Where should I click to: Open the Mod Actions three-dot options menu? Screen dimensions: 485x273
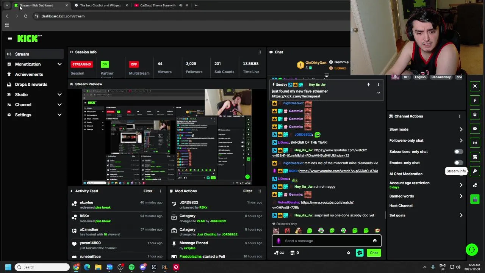coord(260,191)
